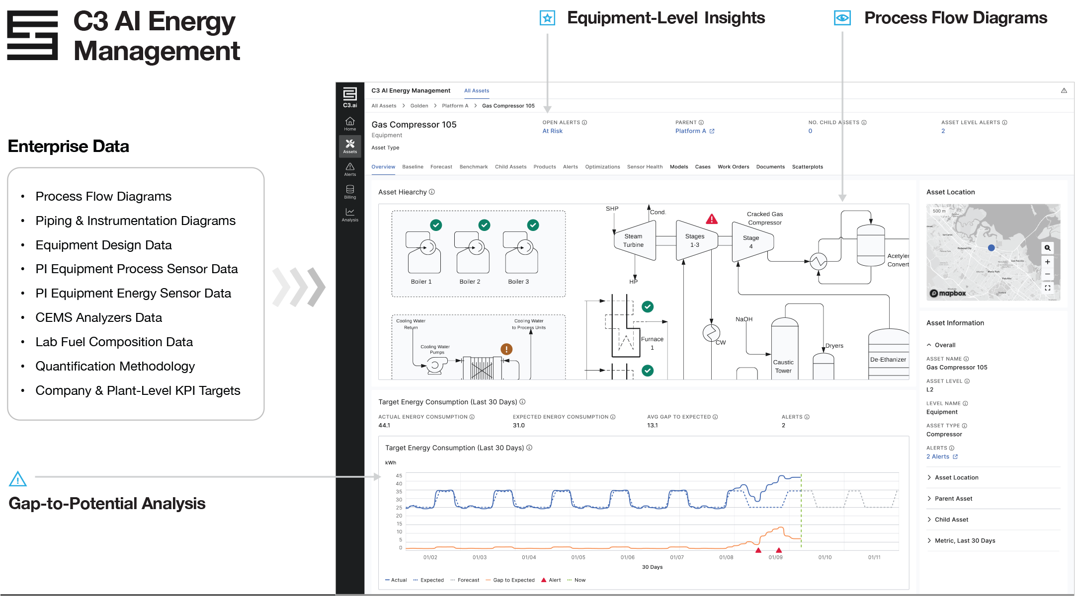Click the blue location dot on map

[991, 247]
